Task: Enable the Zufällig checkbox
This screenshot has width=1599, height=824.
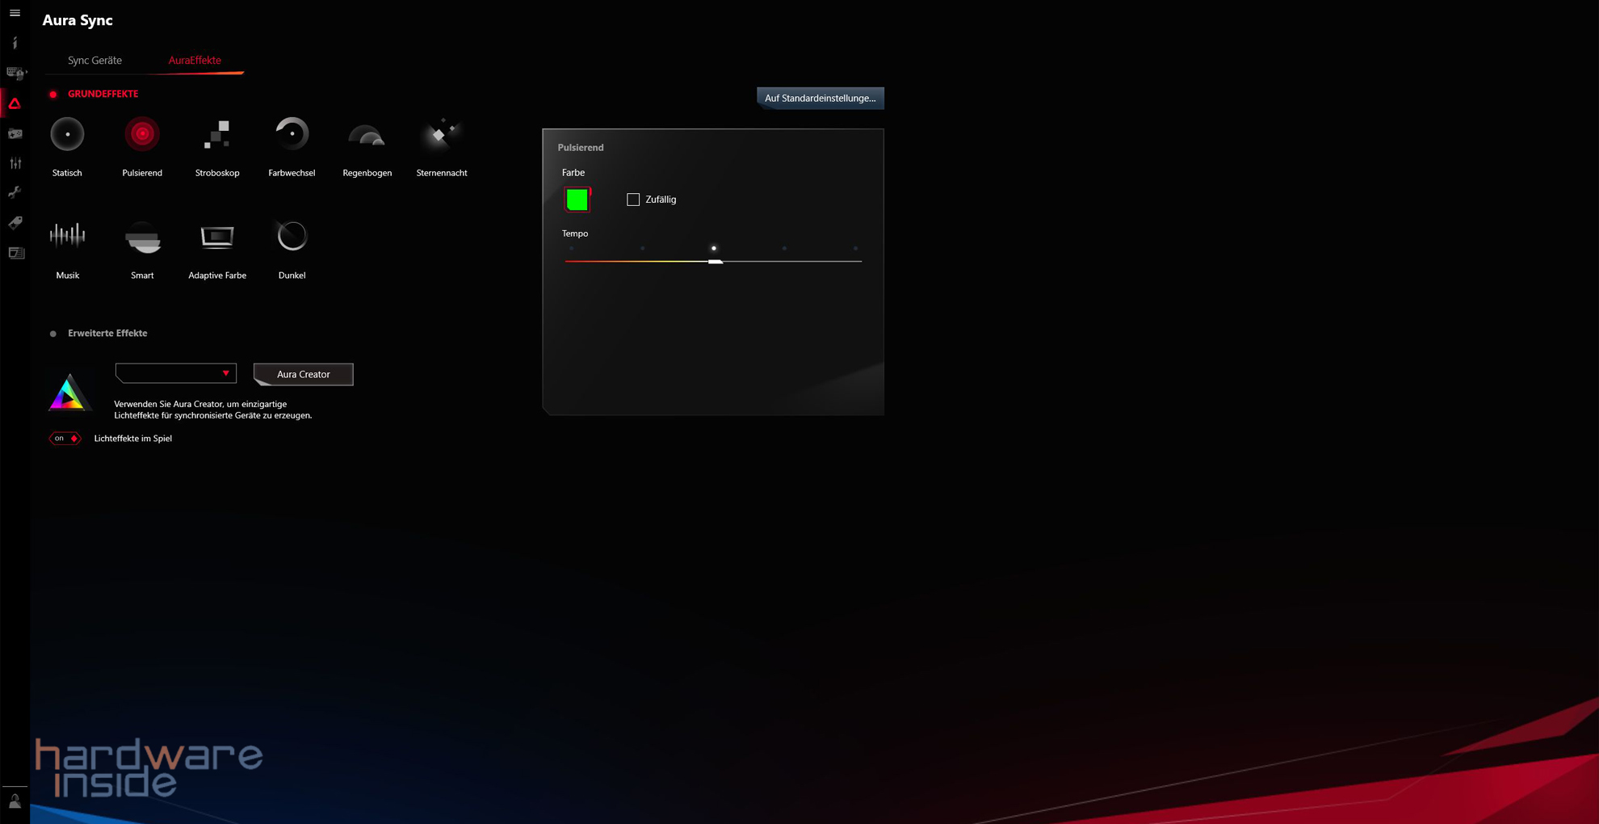Action: coord(633,200)
